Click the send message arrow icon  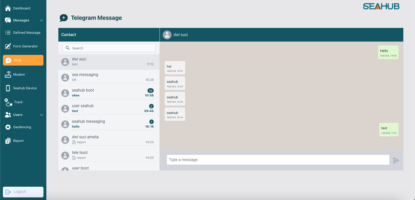396,160
